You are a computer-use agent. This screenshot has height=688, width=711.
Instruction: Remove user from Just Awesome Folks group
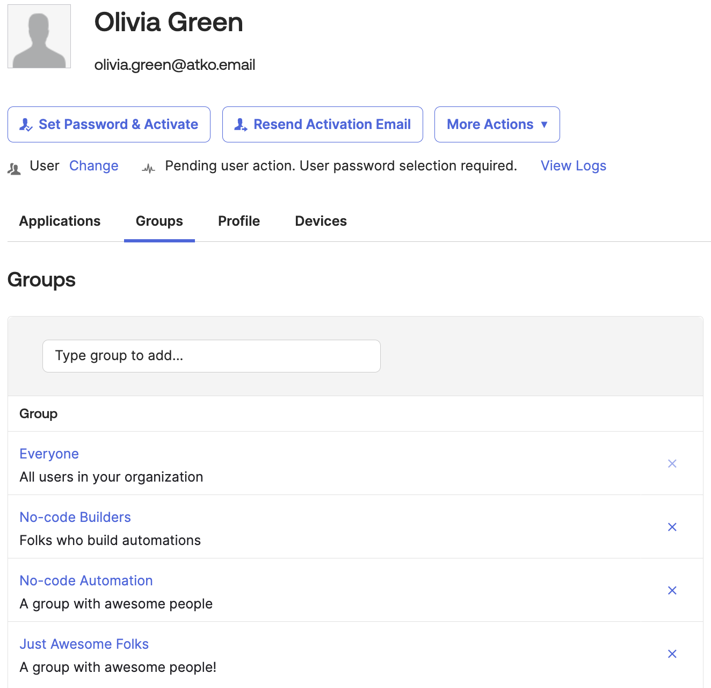coord(672,654)
